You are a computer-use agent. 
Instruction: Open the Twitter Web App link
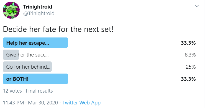(81, 103)
